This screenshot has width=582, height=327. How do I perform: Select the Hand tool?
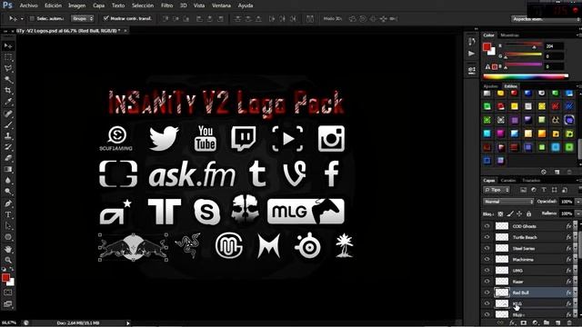click(x=8, y=249)
